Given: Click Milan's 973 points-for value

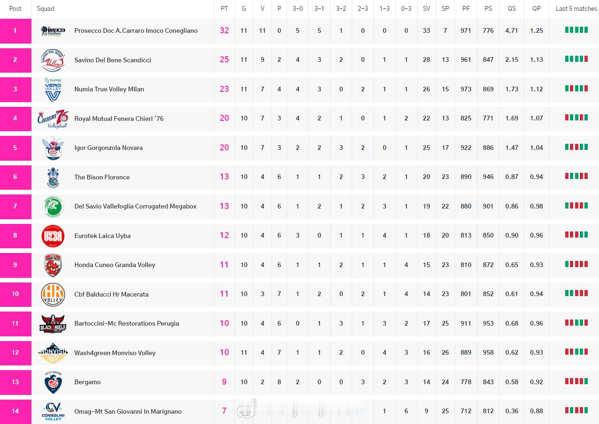Looking at the screenshot, I should click(466, 89).
